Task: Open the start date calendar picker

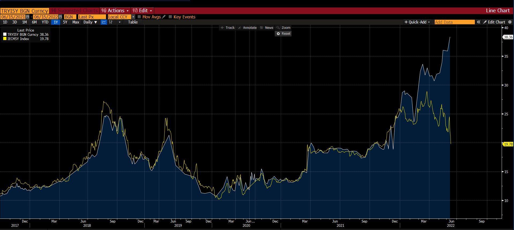Action: 28,17
